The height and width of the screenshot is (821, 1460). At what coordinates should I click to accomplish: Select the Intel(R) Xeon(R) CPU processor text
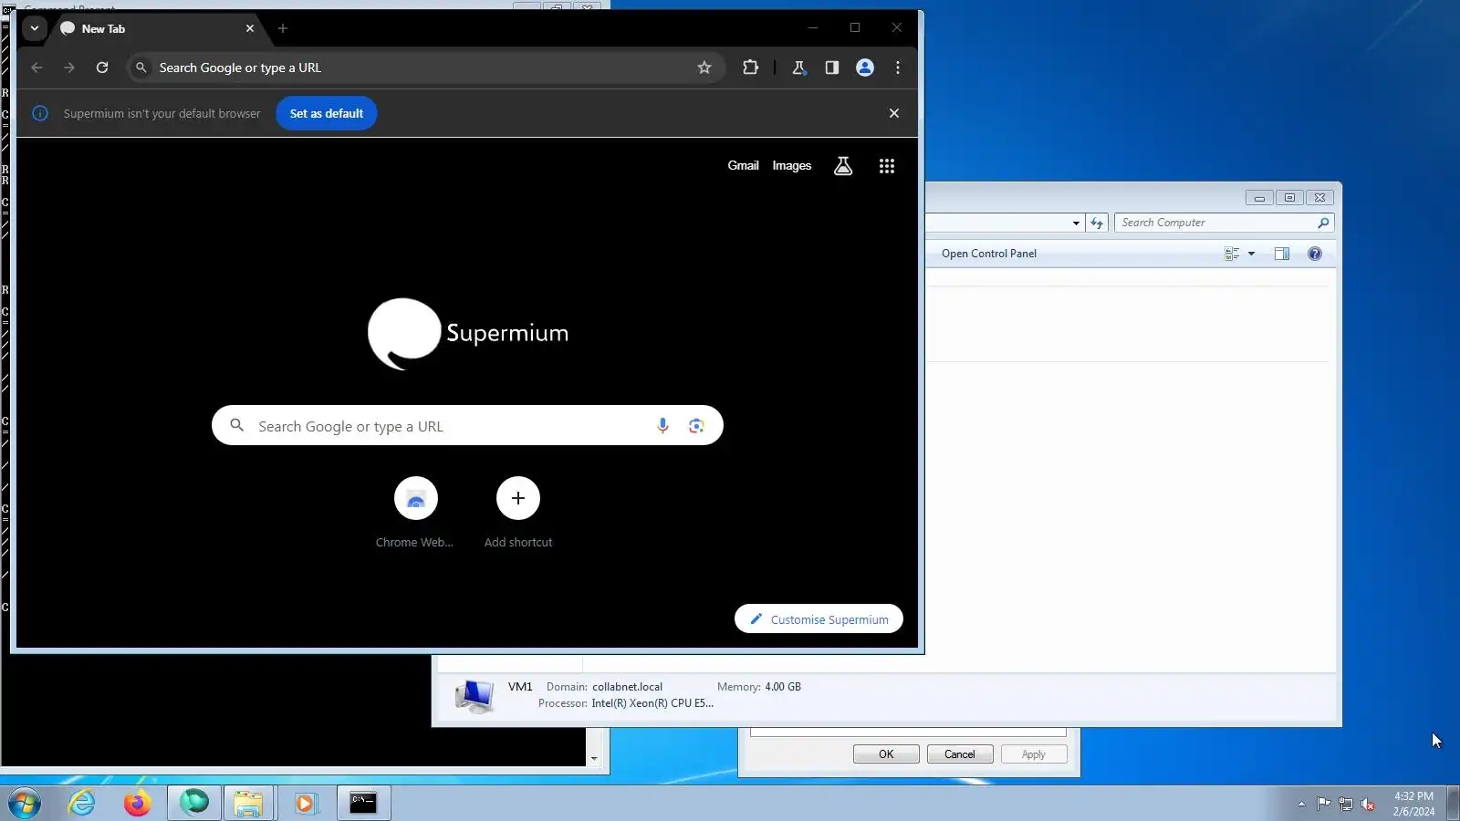[652, 703]
